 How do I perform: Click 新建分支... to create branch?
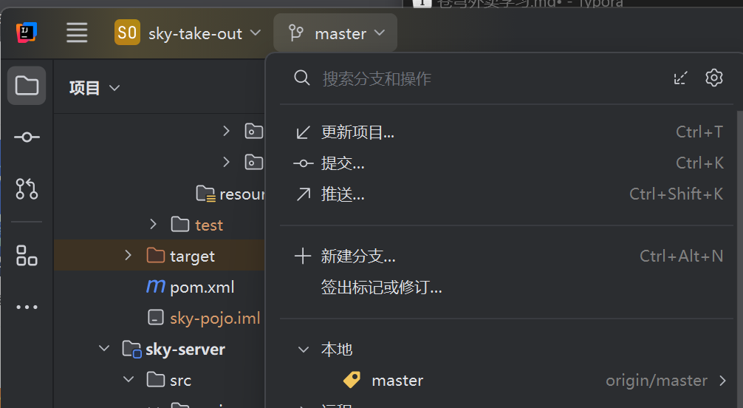point(358,256)
